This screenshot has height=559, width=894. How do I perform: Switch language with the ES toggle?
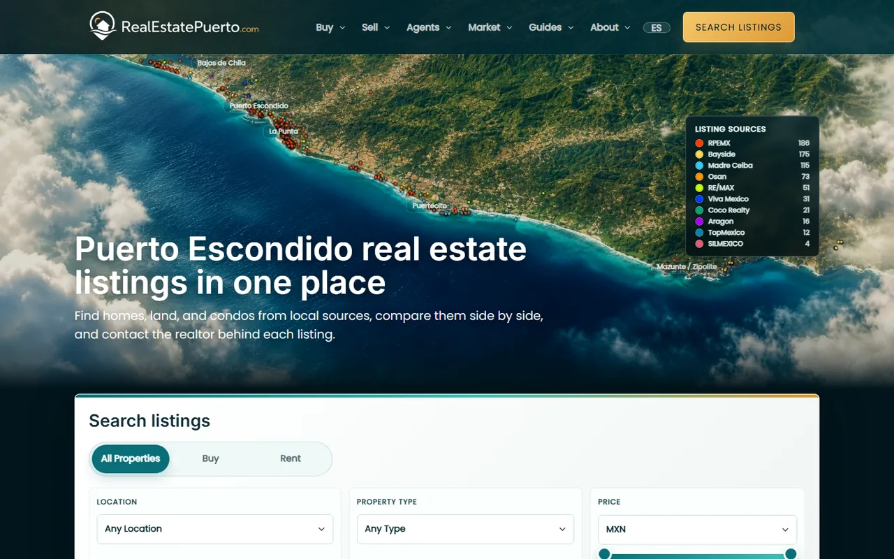click(x=657, y=28)
